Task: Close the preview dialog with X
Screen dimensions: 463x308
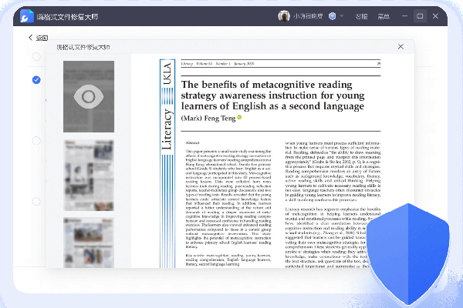Action: [400, 47]
